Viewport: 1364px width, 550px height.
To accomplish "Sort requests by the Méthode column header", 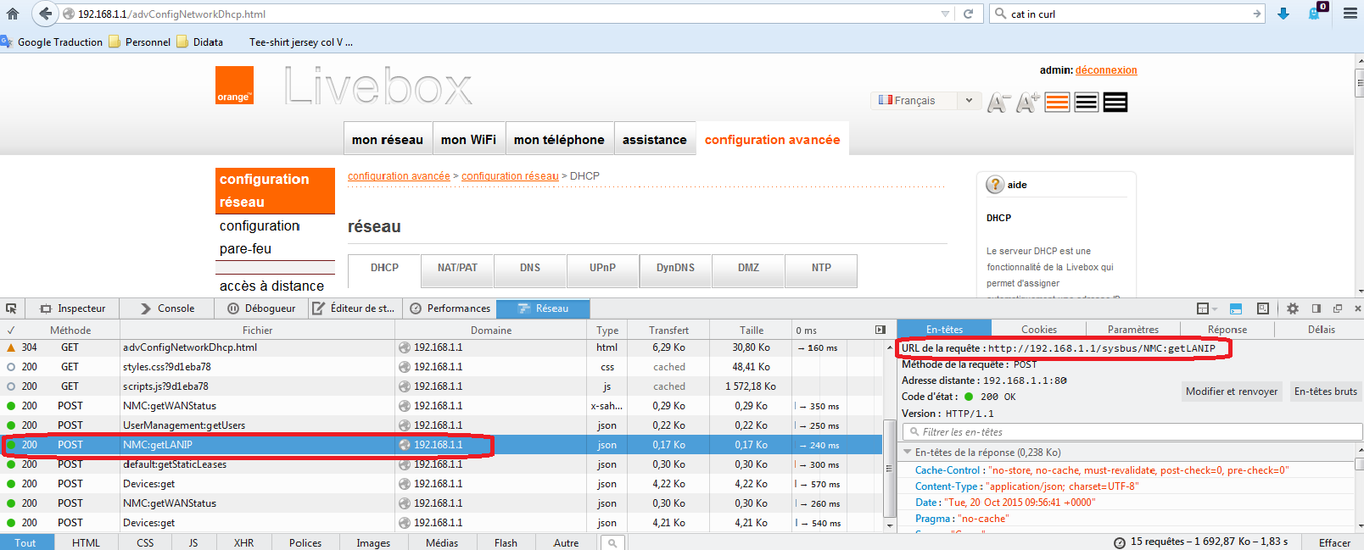I will (x=70, y=331).
